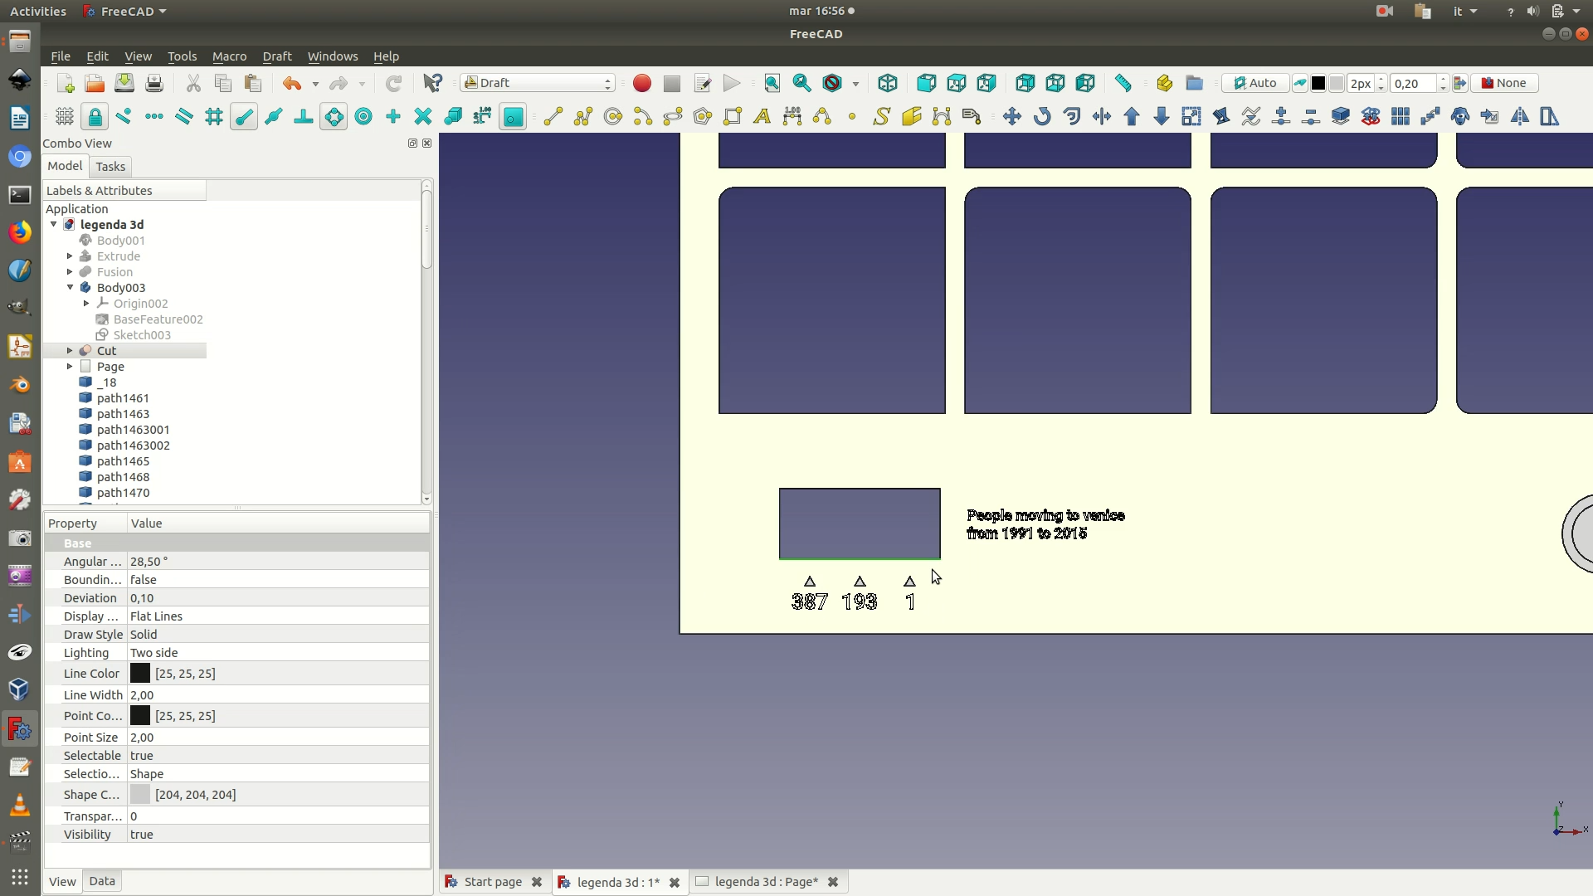Screen dimensions: 1593x896
Task: Apply style to selected objects
Action: click(1460, 83)
